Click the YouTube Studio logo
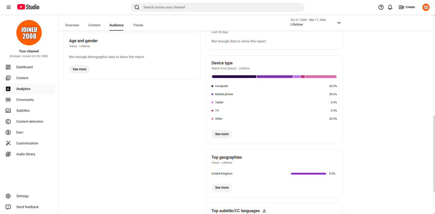 pyautogui.click(x=28, y=7)
